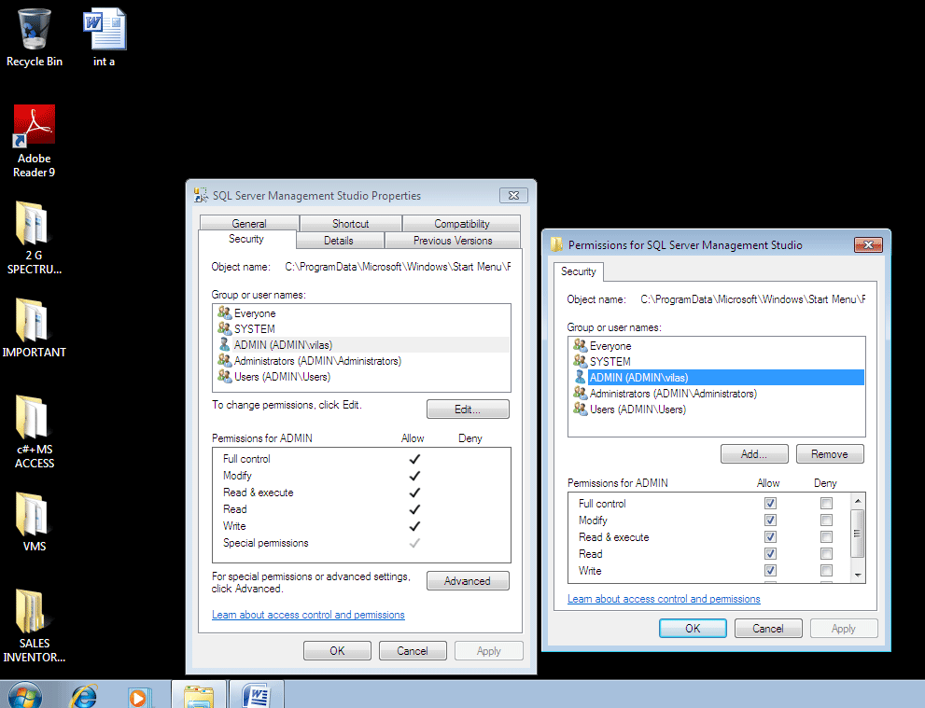The width and height of the screenshot is (925, 708).
Task: Open the Windows Start button
Action: tap(25, 695)
